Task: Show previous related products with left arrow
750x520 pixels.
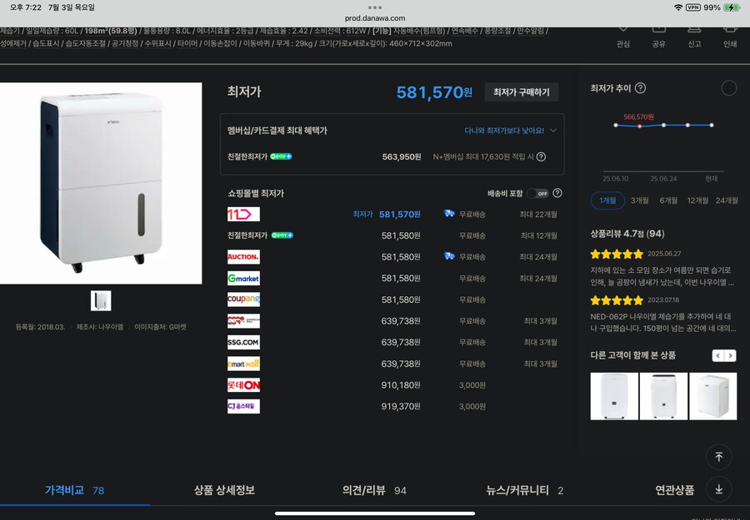Action: (718, 355)
